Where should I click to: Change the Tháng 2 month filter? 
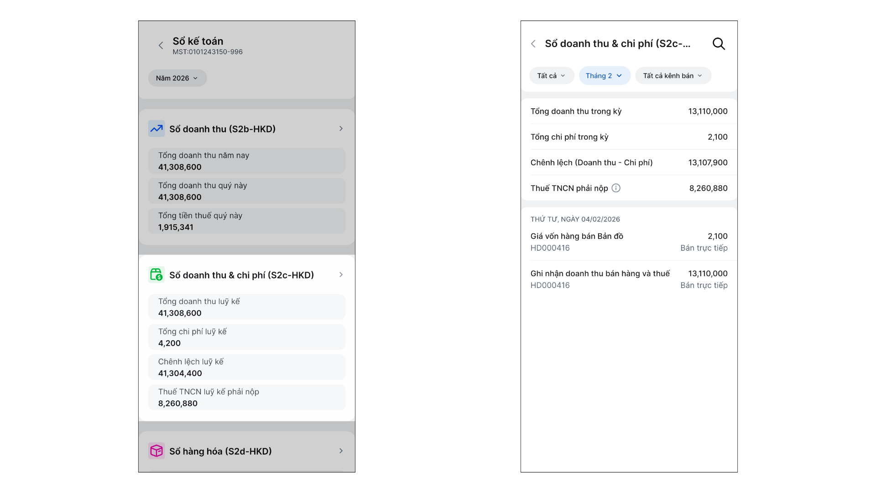(x=604, y=76)
